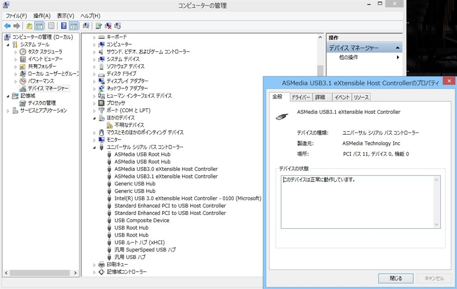Select Standard Enhanced PCI to USB Host Controller first entry

(x=170, y=206)
